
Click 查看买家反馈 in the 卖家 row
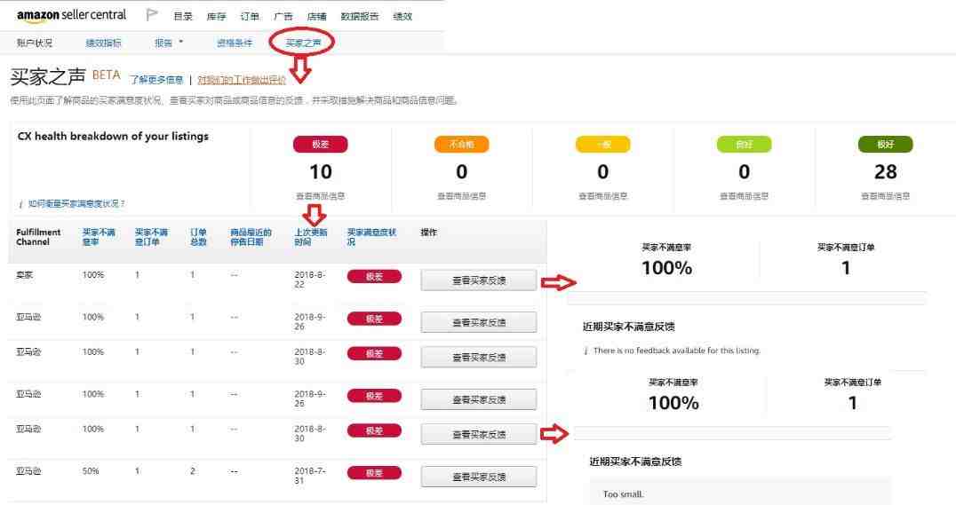[479, 280]
